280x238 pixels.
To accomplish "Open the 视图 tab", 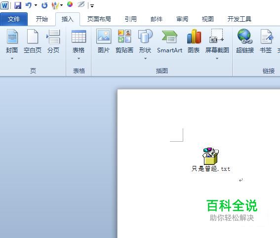I will [x=208, y=19].
